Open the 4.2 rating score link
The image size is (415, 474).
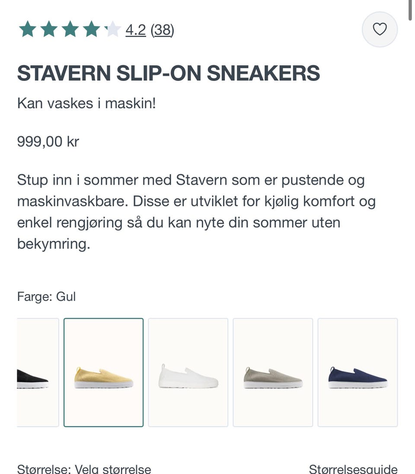136,30
